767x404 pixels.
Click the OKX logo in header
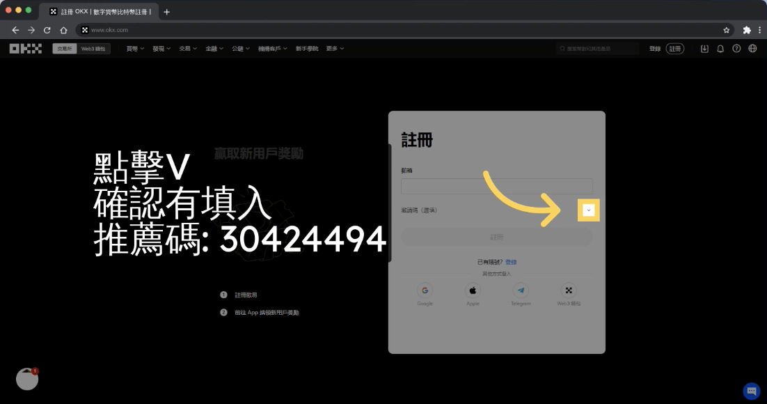pos(26,49)
